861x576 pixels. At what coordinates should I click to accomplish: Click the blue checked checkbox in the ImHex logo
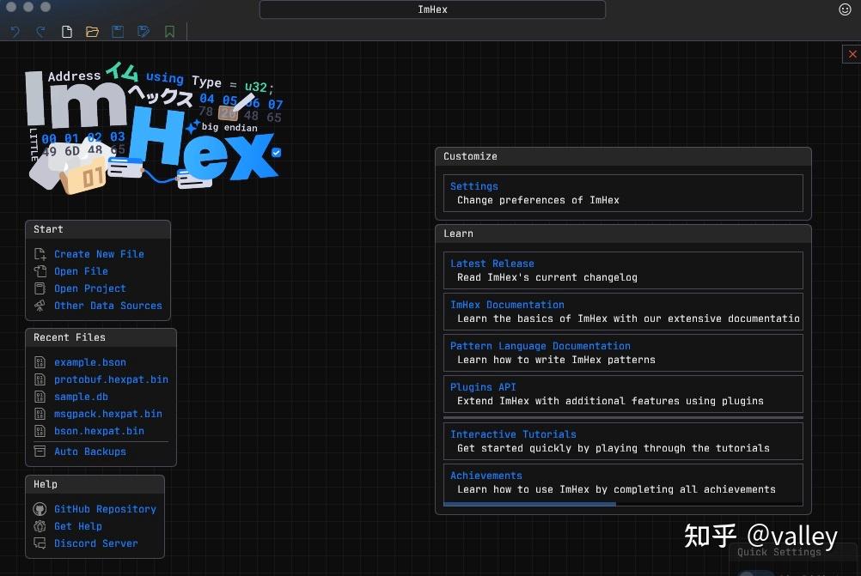pos(276,152)
